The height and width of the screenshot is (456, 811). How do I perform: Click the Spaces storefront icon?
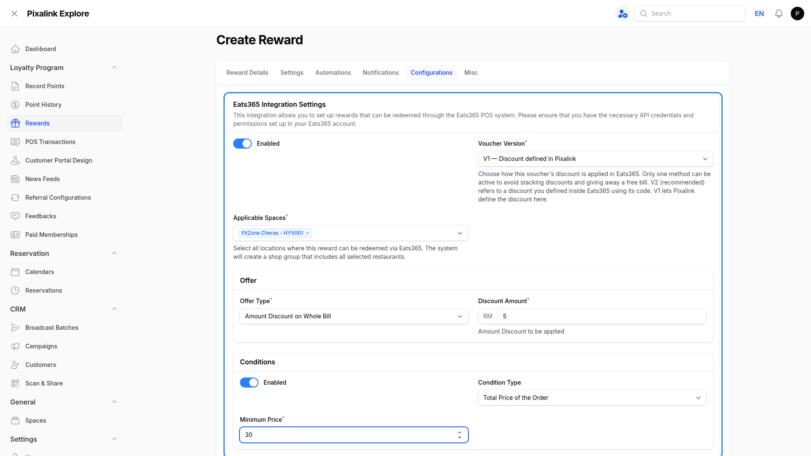[15, 421]
